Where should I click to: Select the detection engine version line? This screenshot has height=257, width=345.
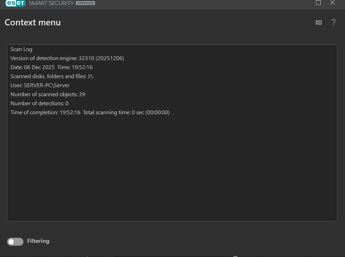pyautogui.click(x=67, y=58)
